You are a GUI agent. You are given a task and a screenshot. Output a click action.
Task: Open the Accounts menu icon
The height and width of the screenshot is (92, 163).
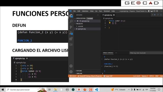pyautogui.click(x=71, y=66)
